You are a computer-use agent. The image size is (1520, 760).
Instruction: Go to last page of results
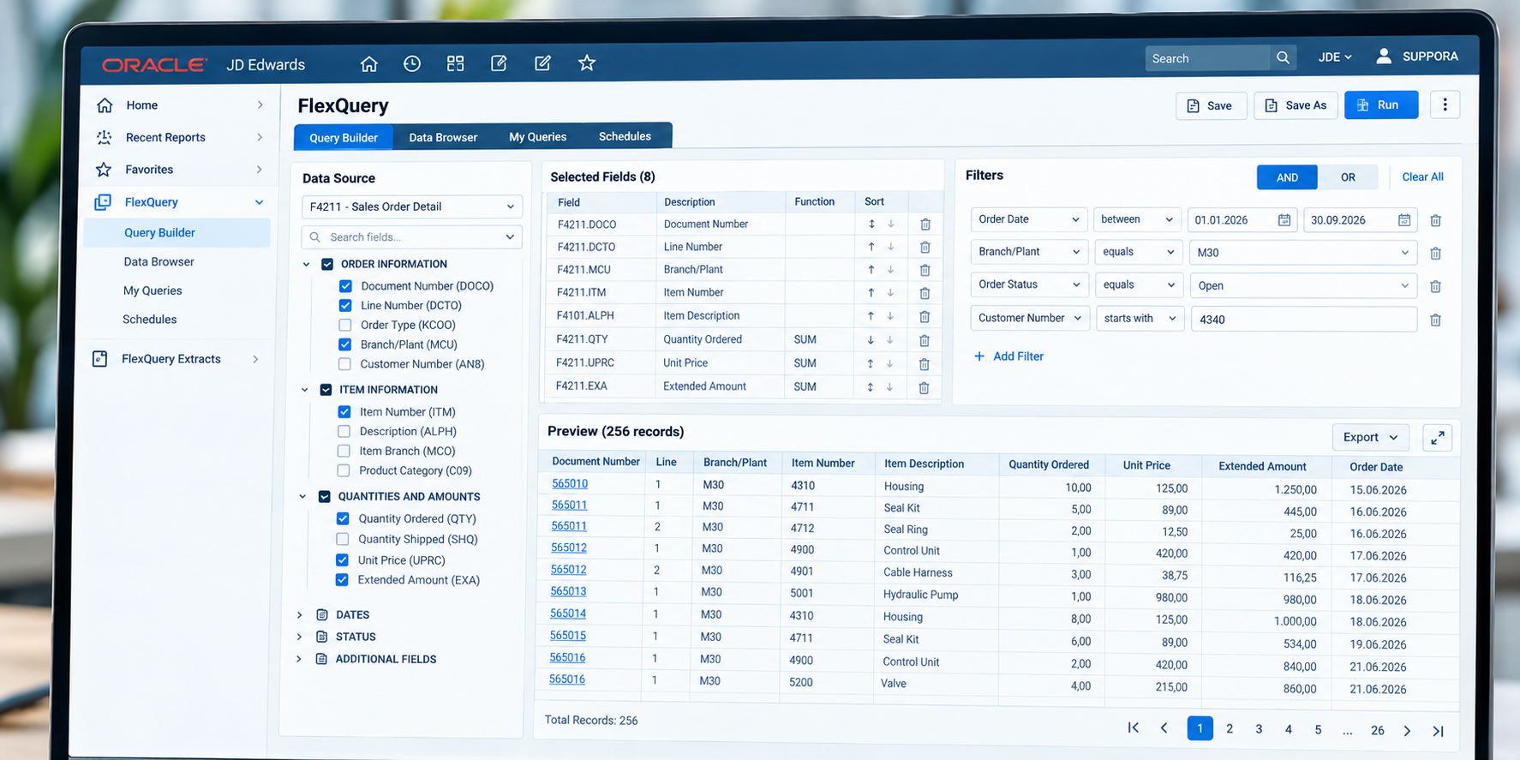click(x=1438, y=731)
